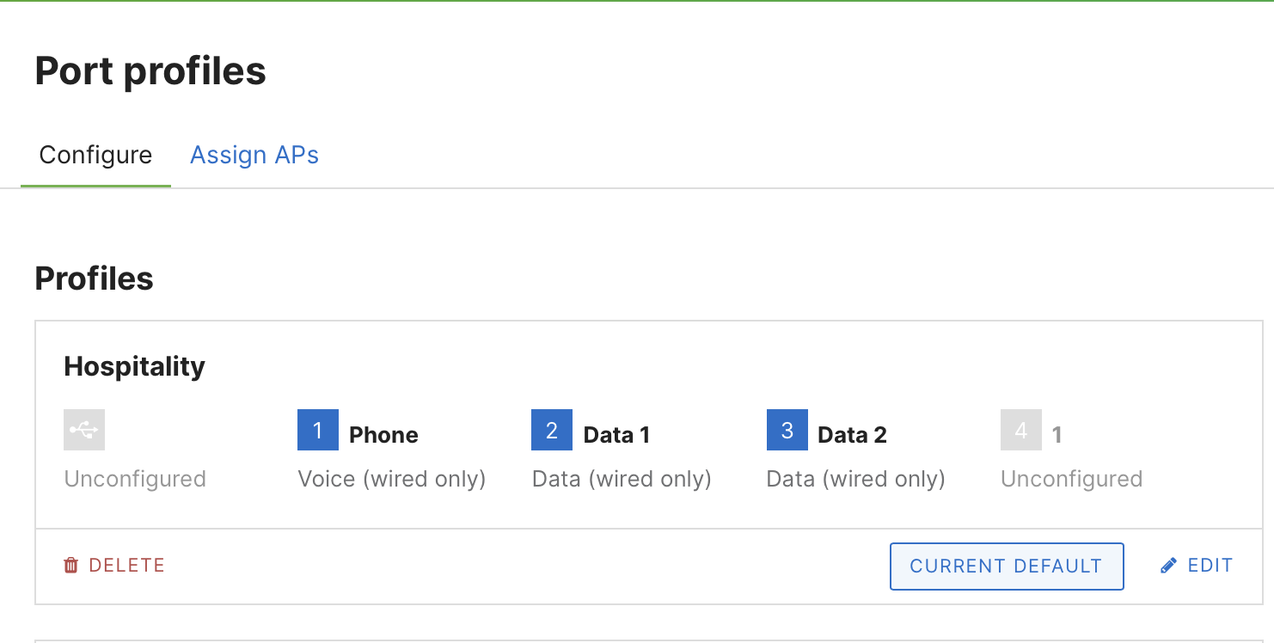Click the pencil icon next to EDIT
Image resolution: width=1274 pixels, height=643 pixels.
click(1168, 565)
